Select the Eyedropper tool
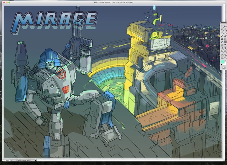The height and width of the screenshot is (165, 227). [225, 32]
